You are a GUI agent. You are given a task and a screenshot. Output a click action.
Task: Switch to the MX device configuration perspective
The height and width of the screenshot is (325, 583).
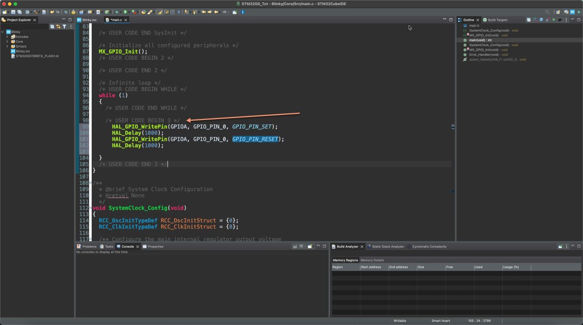pyautogui.click(x=572, y=12)
